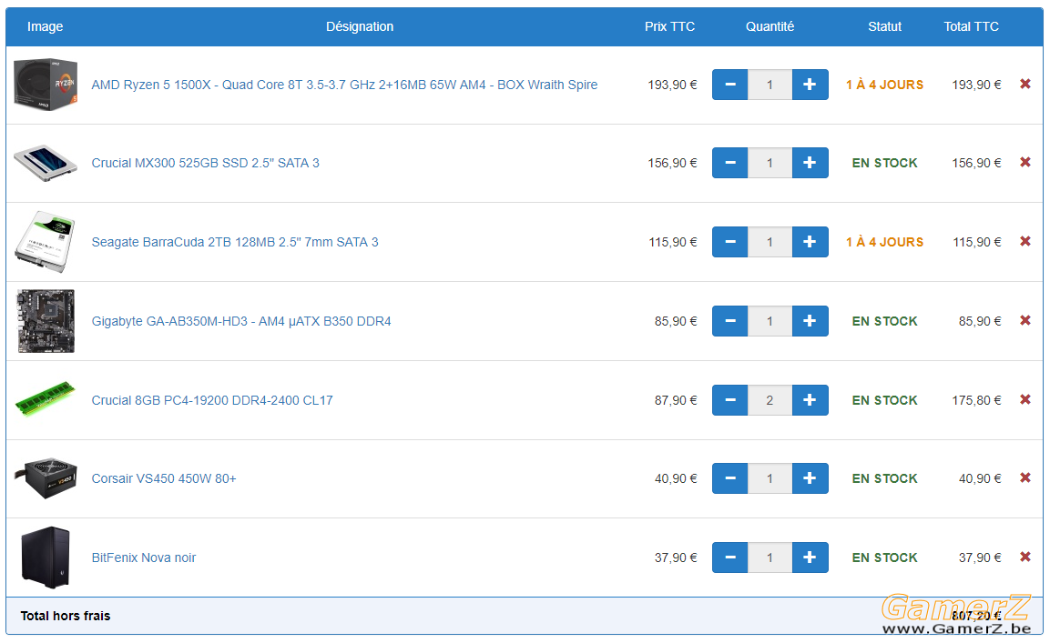Remove Seagate BarraCuda 2TB from cart

point(1025,241)
